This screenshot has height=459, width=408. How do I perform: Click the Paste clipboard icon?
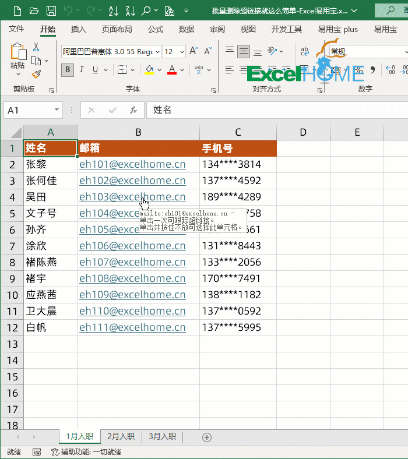click(x=18, y=52)
